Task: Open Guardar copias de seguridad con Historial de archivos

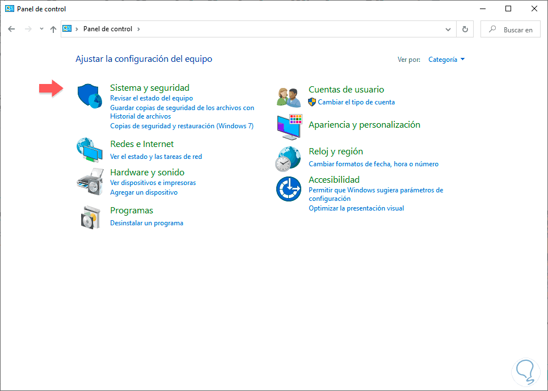Action: point(182,112)
